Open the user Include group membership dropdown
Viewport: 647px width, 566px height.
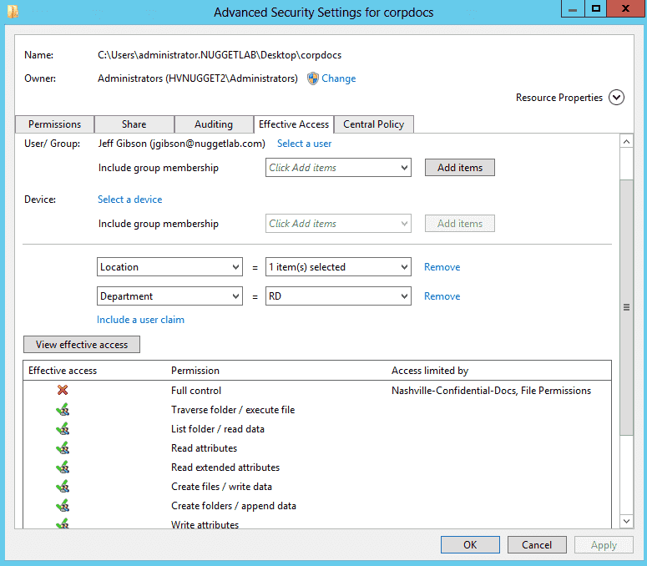click(338, 168)
